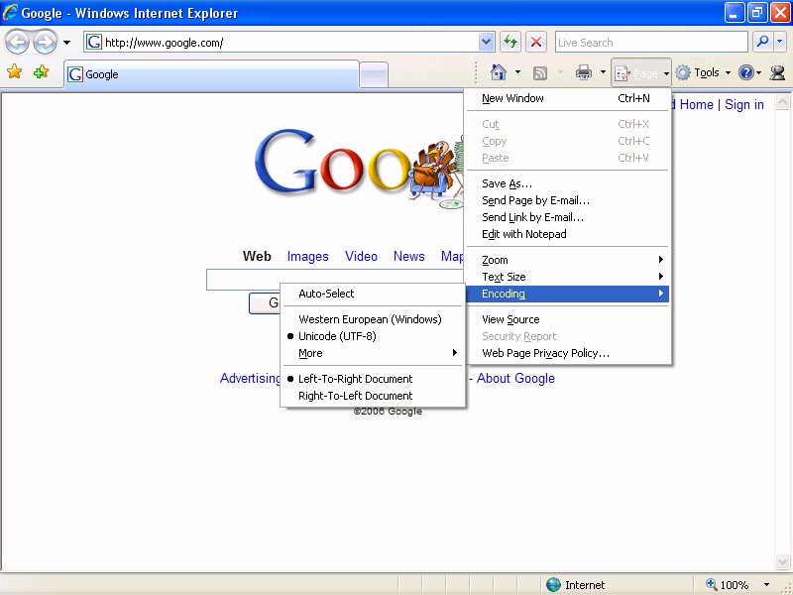Click the Tools gear icon
This screenshot has height=595, width=793.
tap(683, 72)
